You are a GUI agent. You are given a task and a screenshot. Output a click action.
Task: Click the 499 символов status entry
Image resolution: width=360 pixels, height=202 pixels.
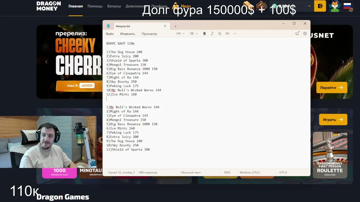[x=148, y=173]
